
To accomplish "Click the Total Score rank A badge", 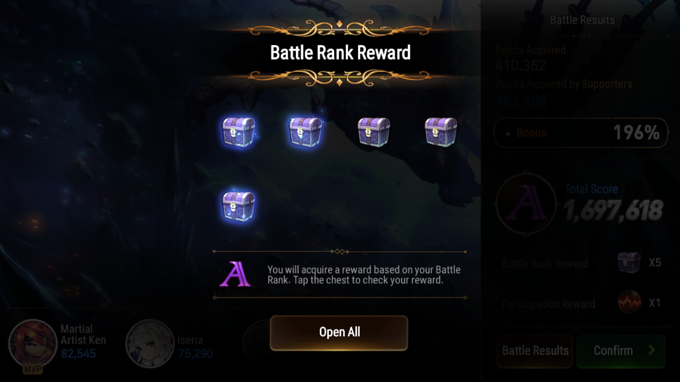I will [x=527, y=204].
